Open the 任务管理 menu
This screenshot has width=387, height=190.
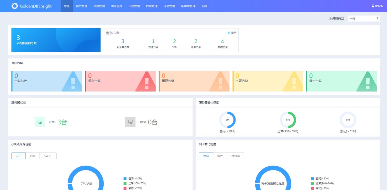[x=169, y=6]
